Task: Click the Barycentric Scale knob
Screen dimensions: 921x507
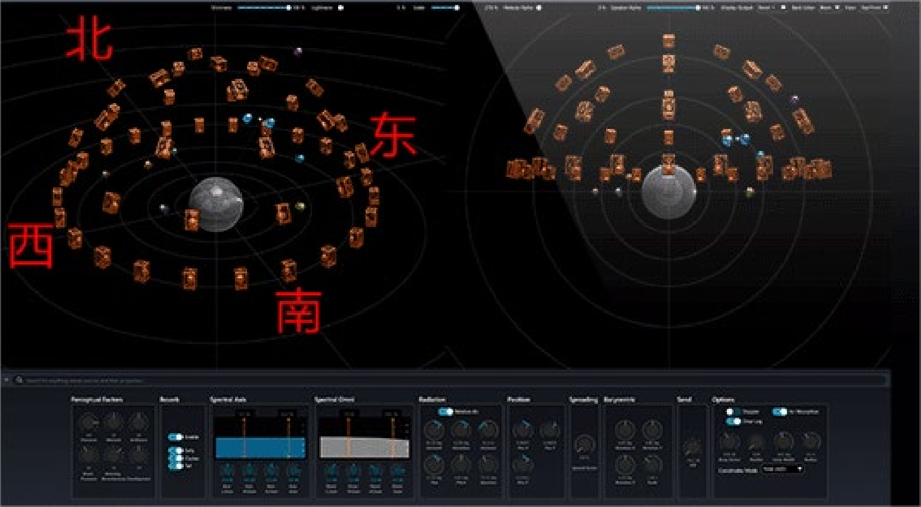Action: [x=652, y=466]
